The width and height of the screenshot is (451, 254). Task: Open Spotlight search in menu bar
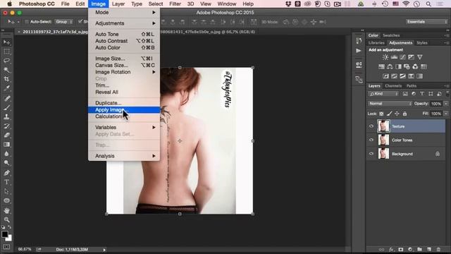[428, 4]
